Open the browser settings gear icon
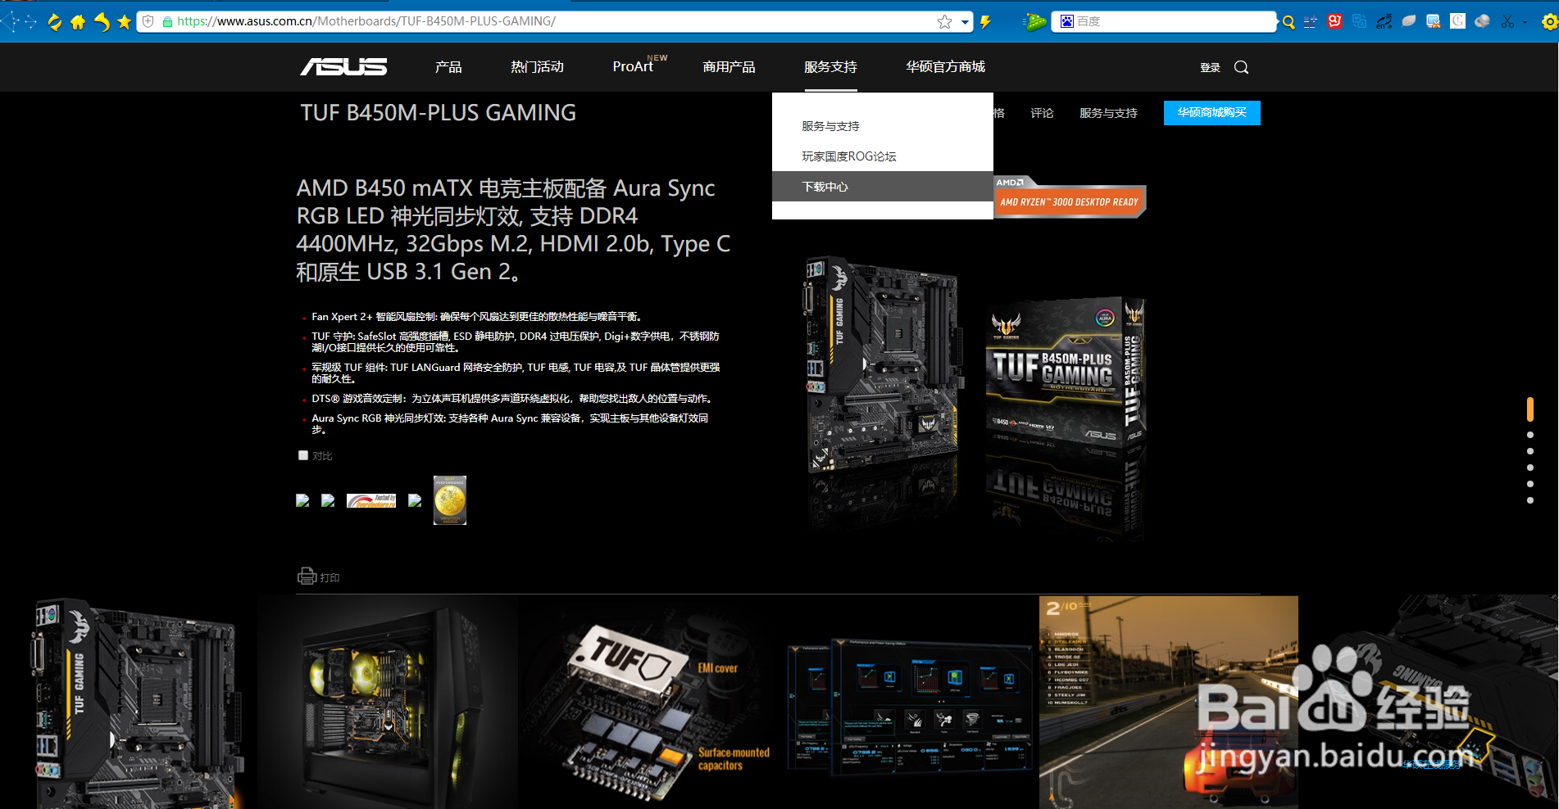Screen dimensions: 1559x809 click(x=1548, y=22)
